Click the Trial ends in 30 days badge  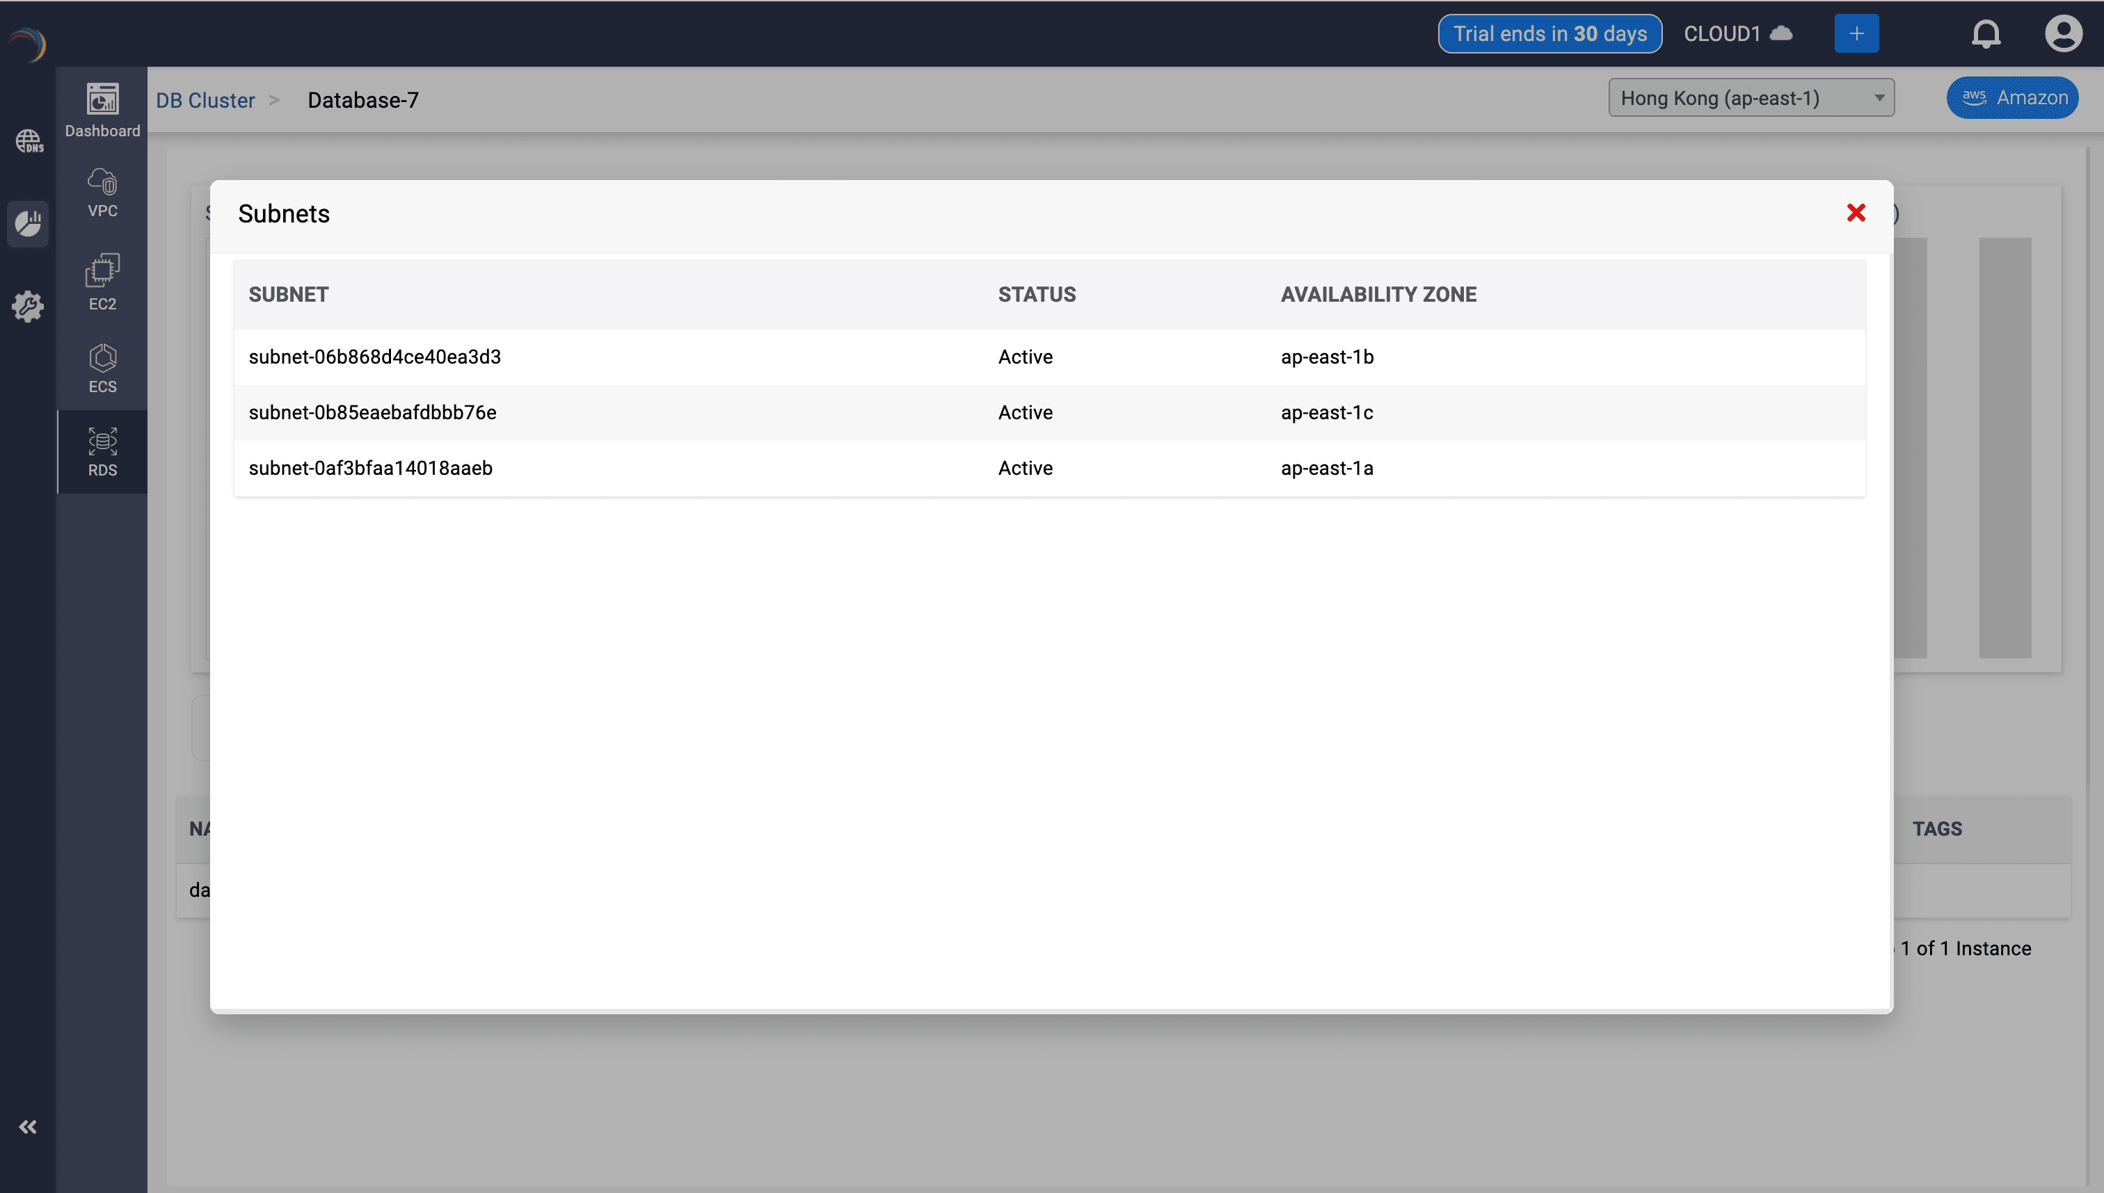1549,33
